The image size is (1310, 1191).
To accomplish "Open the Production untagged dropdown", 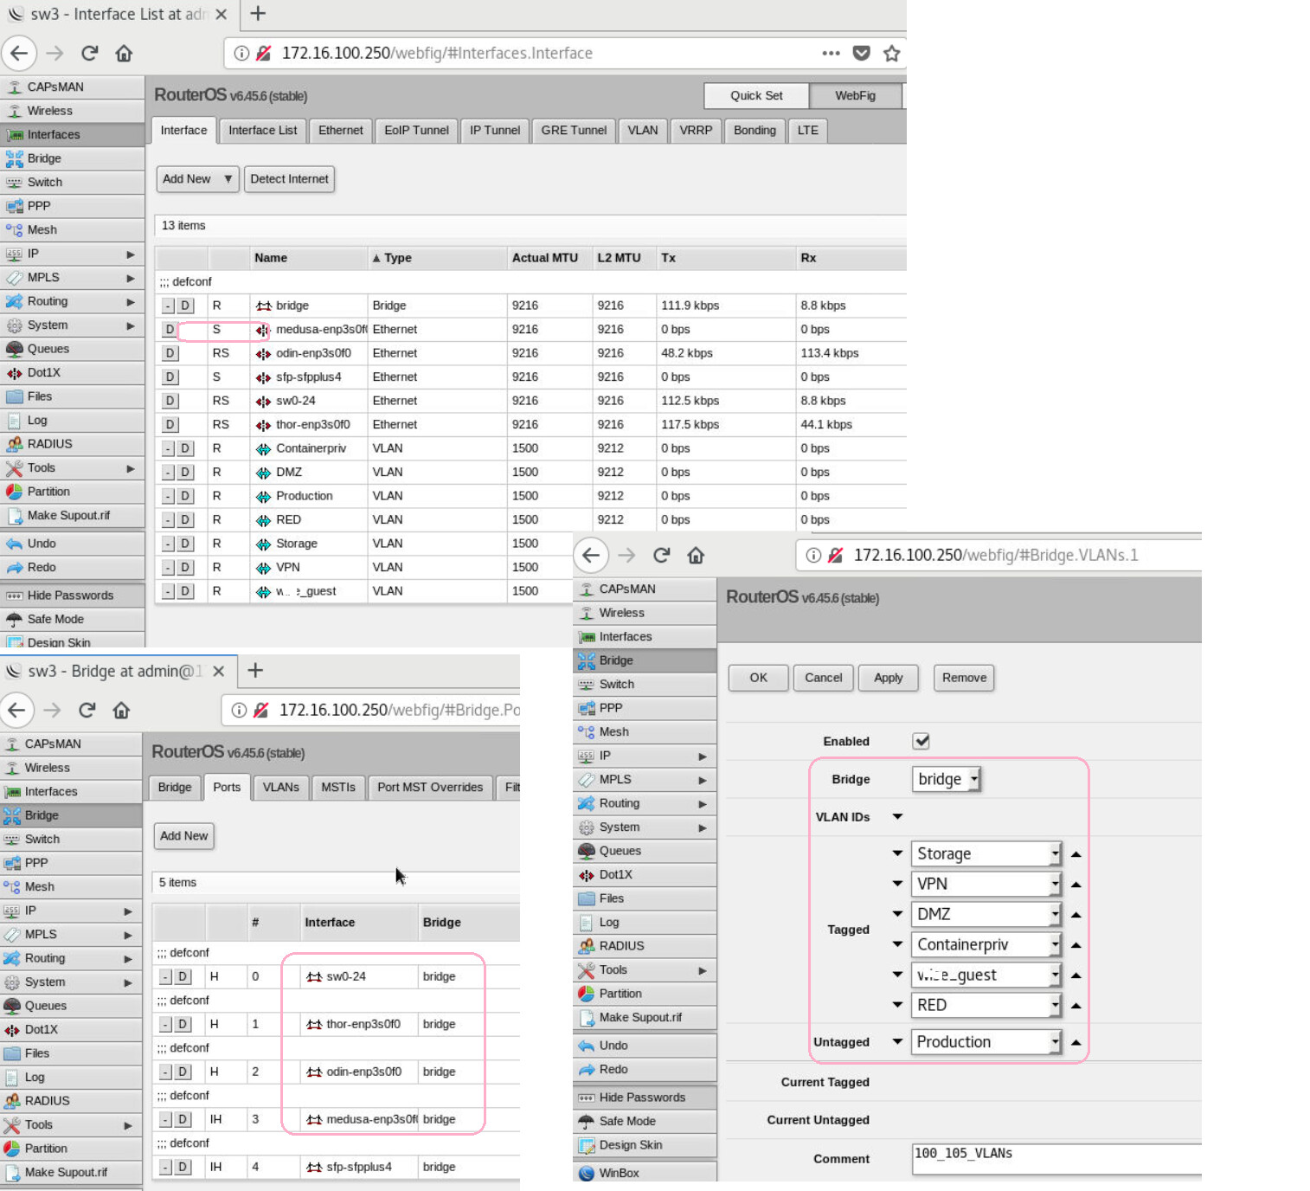I will (x=986, y=1042).
